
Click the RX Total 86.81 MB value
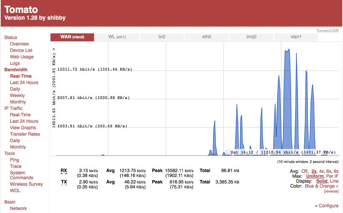click(230, 171)
